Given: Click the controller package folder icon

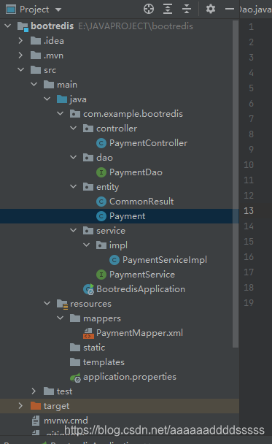Looking at the screenshot, I should coord(88,129).
